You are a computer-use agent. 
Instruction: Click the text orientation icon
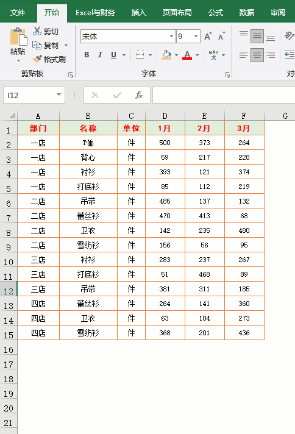pyautogui.click(x=289, y=36)
